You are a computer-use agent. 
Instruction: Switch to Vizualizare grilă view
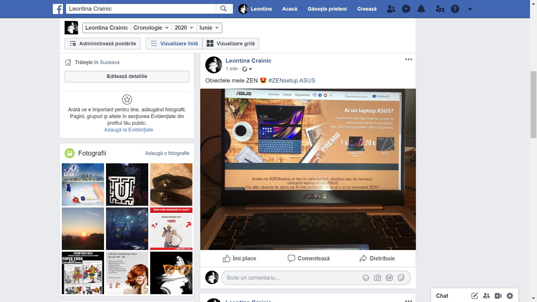(x=231, y=44)
